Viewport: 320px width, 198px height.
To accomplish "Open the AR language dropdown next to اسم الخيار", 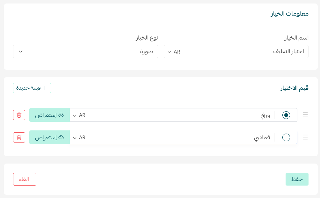I will (x=174, y=51).
